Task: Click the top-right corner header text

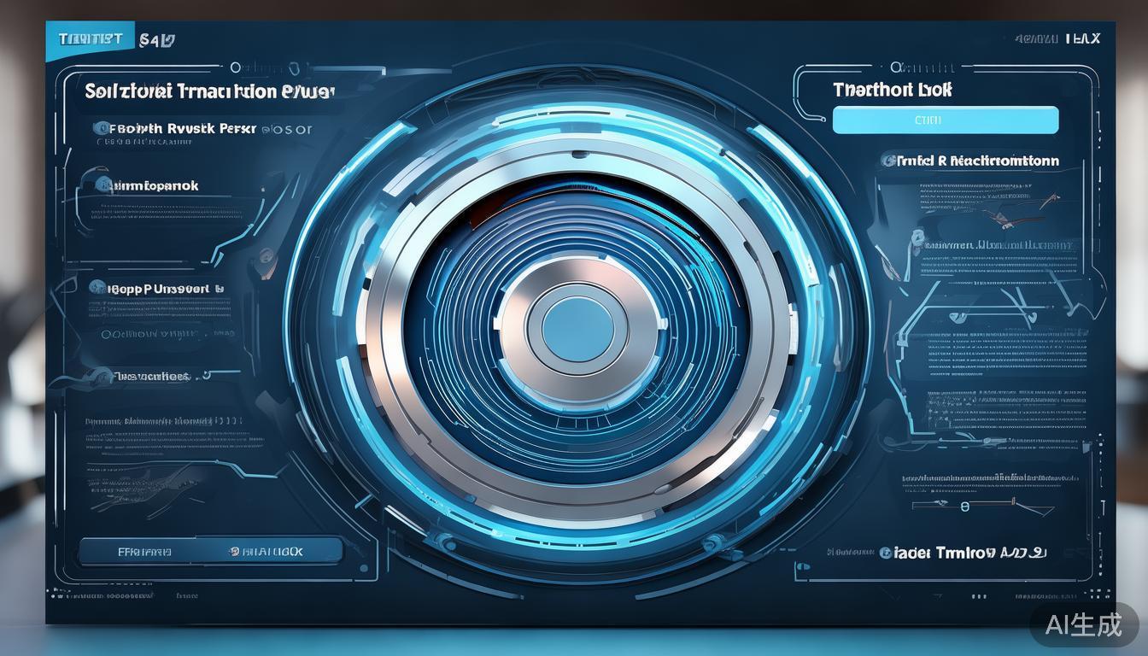Action: coord(1057,38)
